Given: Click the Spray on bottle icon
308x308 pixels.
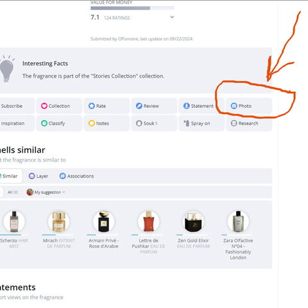Looking at the screenshot, I should [187, 123].
